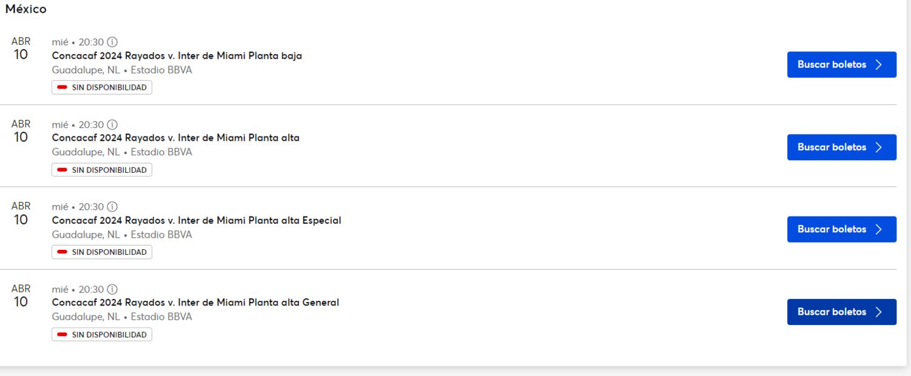Click the México section heading
Screen dimensions: 911x376
[x=25, y=10]
